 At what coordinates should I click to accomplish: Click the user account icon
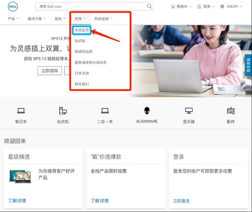(199, 7)
